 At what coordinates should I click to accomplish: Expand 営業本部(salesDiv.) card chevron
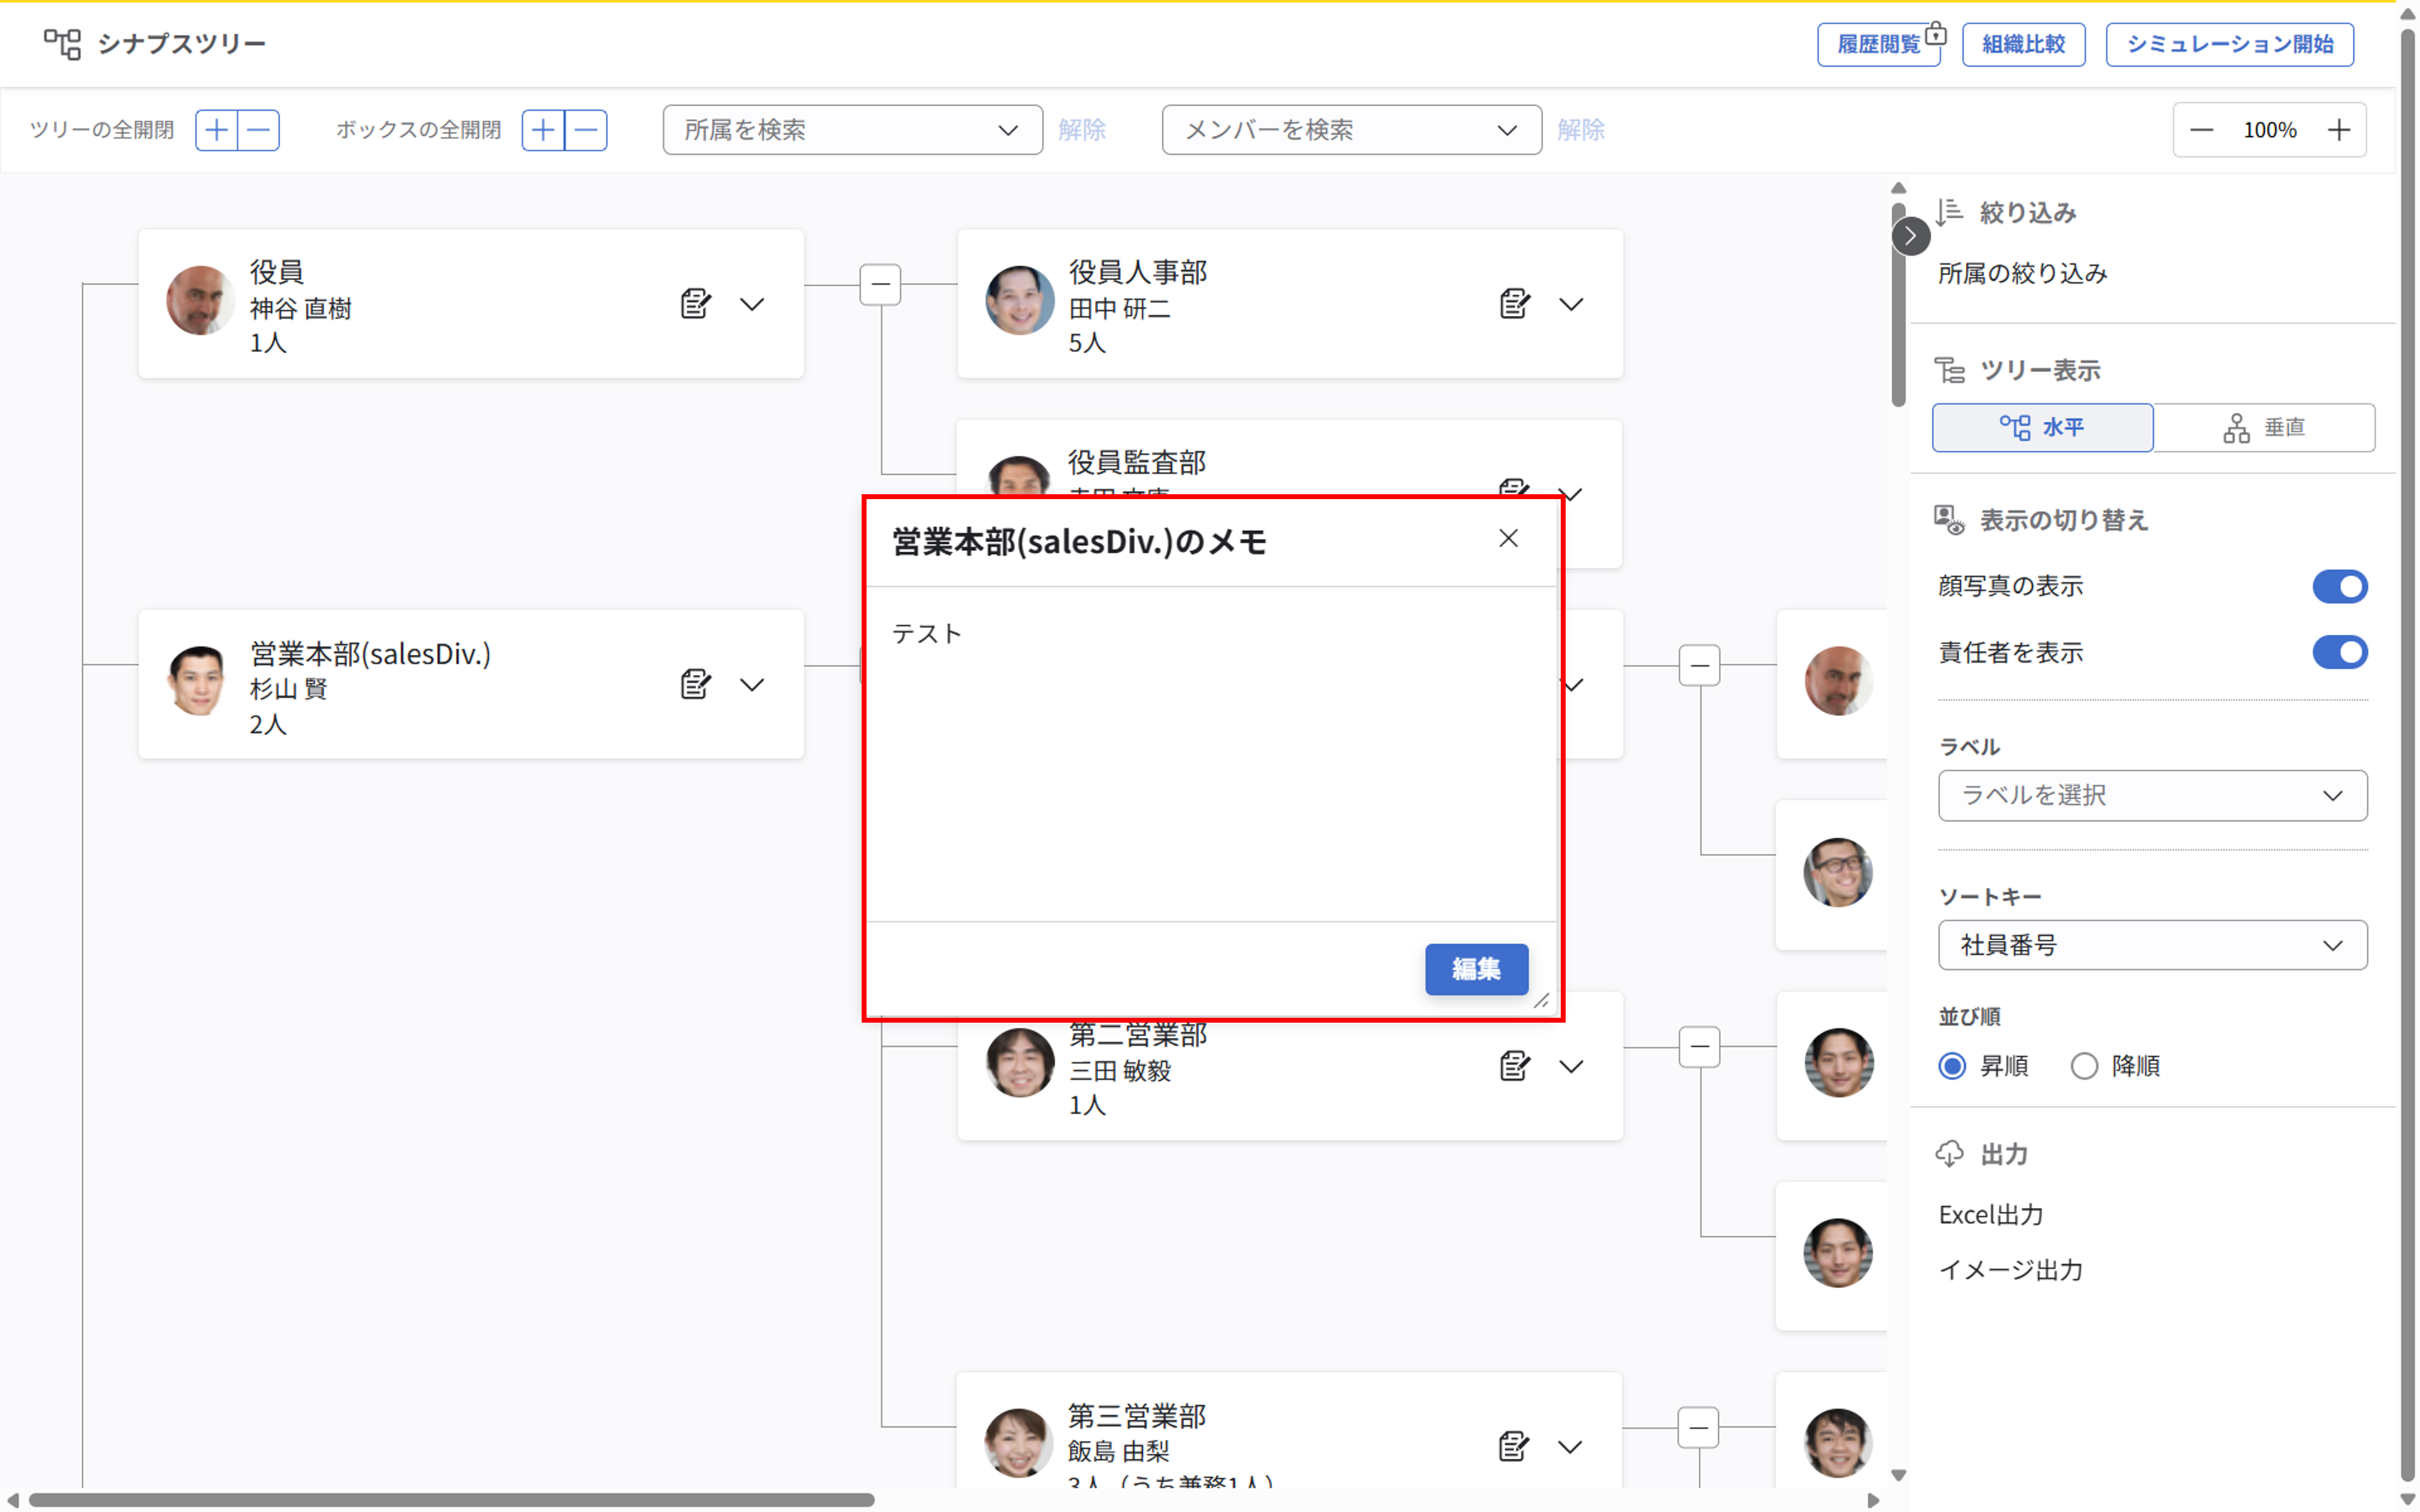pos(752,685)
